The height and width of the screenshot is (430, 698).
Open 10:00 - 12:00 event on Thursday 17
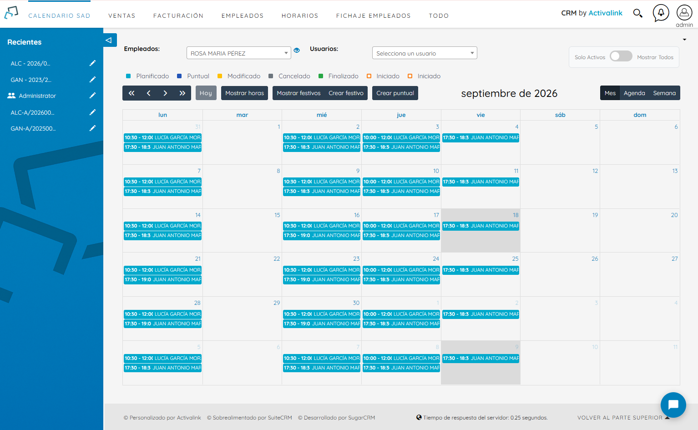401,226
